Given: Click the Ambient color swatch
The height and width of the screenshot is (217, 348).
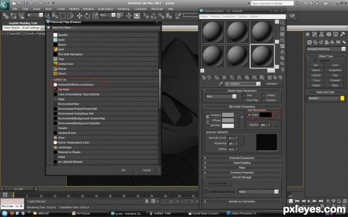Looking at the screenshot, I should pos(228,115).
